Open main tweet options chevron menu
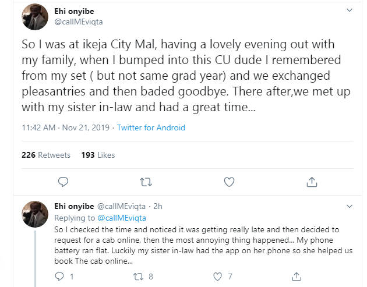The height and width of the screenshot is (287, 367). (x=350, y=11)
